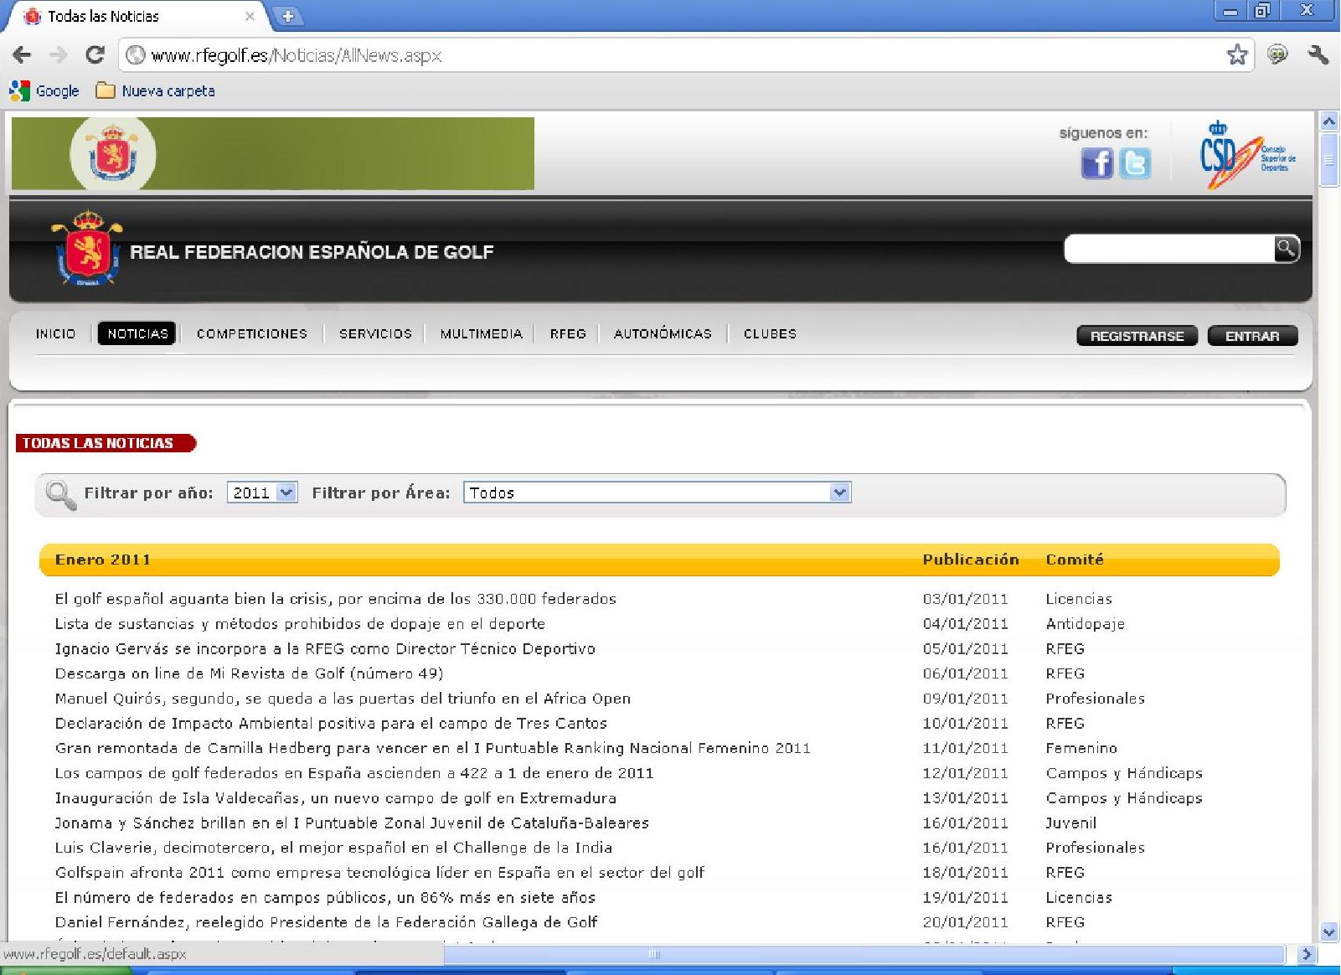Image resolution: width=1341 pixels, height=975 pixels.
Task: Click the search magnifier button in header
Action: pyautogui.click(x=1286, y=249)
